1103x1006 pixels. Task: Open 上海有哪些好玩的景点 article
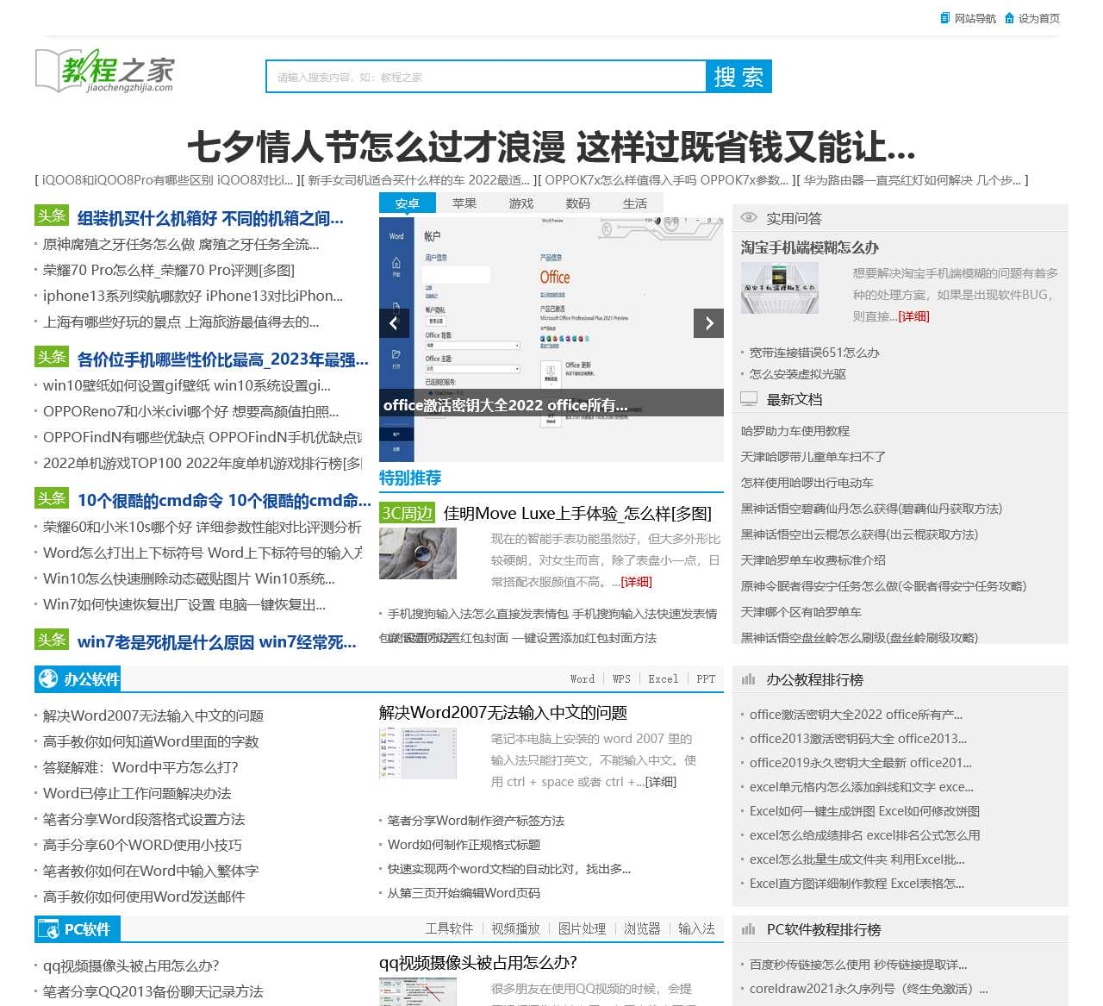(x=181, y=322)
